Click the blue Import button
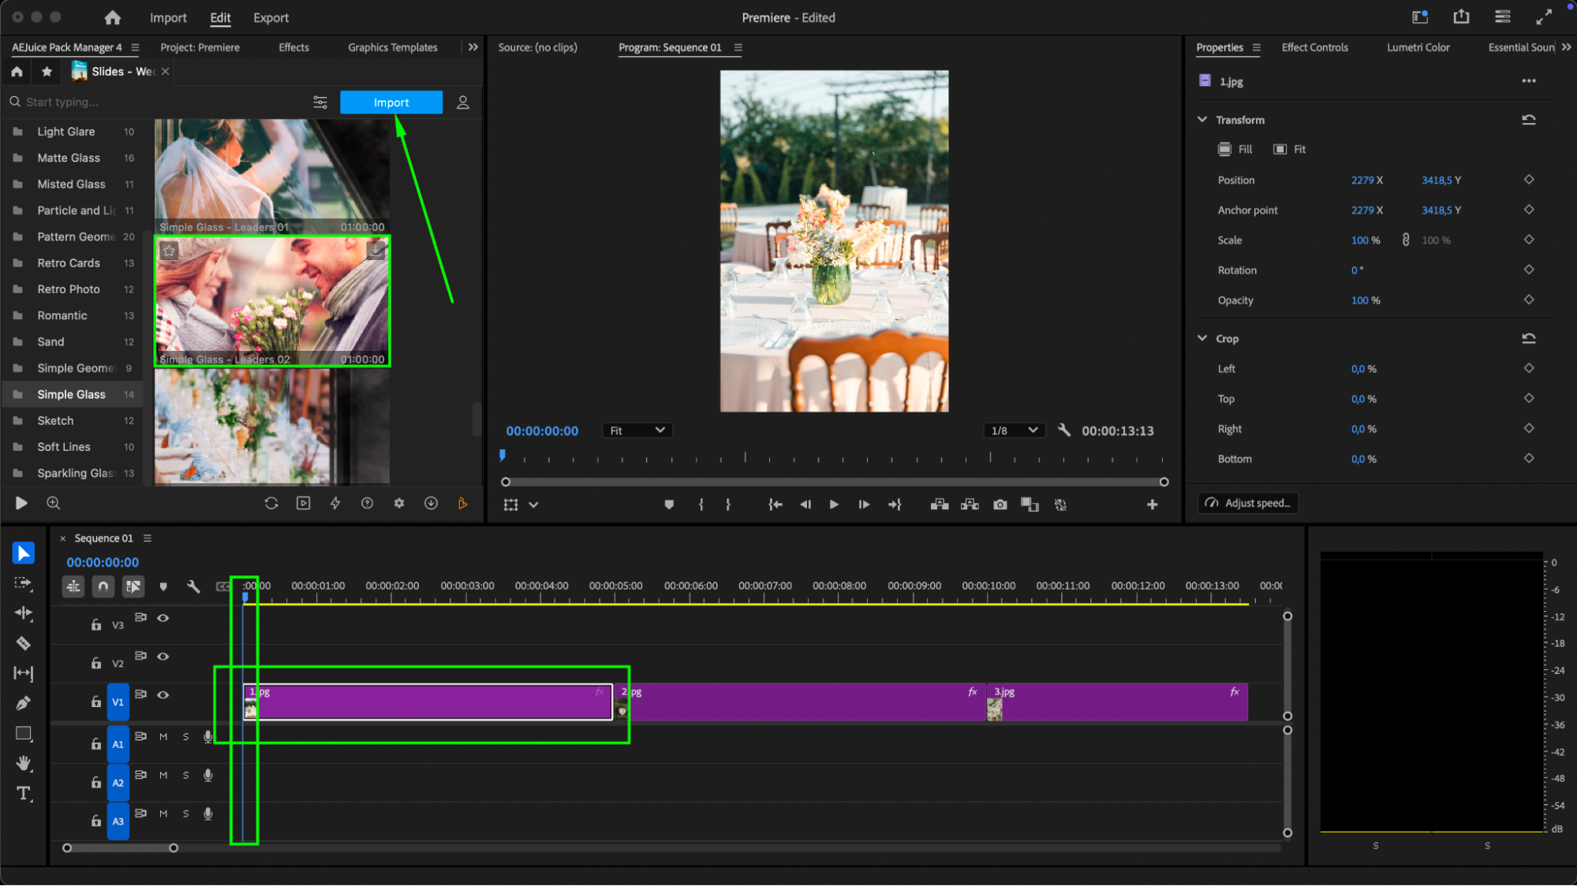Screen dimensions: 1577x886 (391, 102)
